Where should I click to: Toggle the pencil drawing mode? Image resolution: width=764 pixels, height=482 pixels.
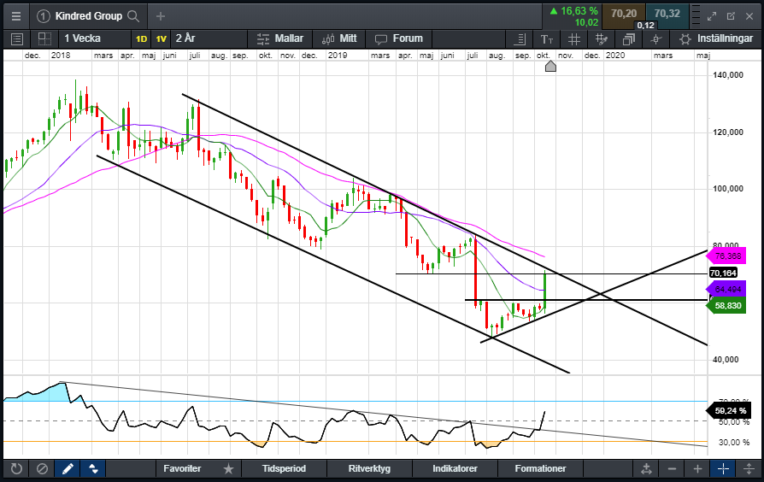(67, 468)
